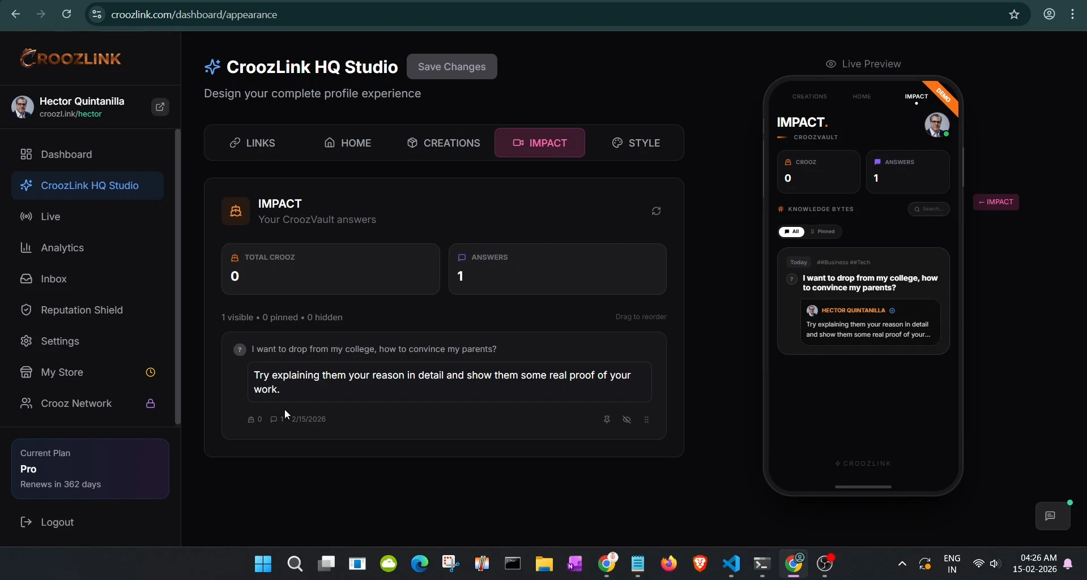
Task: Select the All filter chip in Knowledge Bytes
Action: click(791, 231)
